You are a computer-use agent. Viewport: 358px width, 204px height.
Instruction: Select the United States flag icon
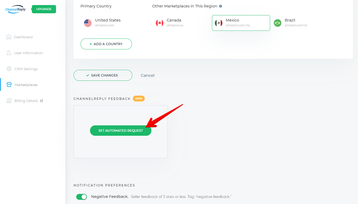(x=88, y=23)
